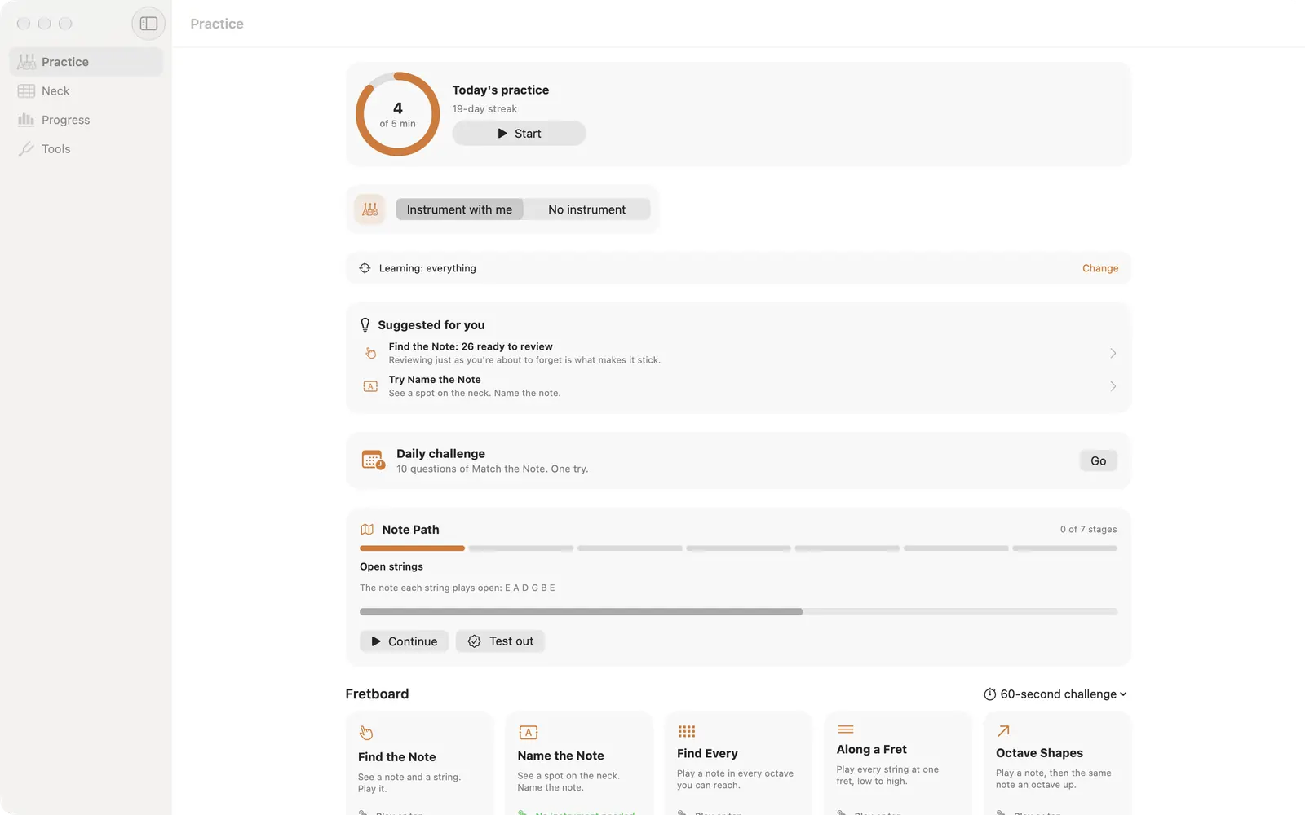Toggle the sidebar panel icon

point(148,24)
